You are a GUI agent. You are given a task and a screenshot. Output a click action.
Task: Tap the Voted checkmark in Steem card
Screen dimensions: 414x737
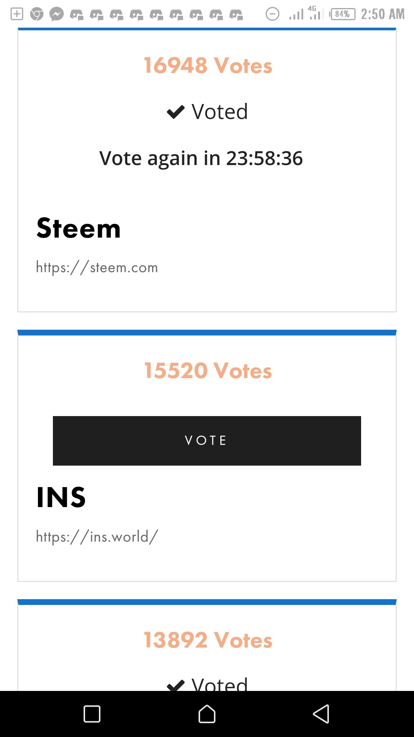[x=176, y=112]
